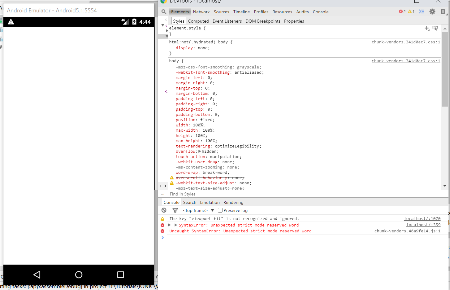Open Event Listeners tab

[x=227, y=21]
